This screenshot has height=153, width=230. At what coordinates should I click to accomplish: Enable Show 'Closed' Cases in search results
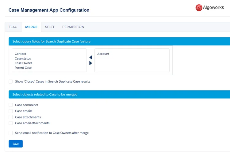click(10, 82)
